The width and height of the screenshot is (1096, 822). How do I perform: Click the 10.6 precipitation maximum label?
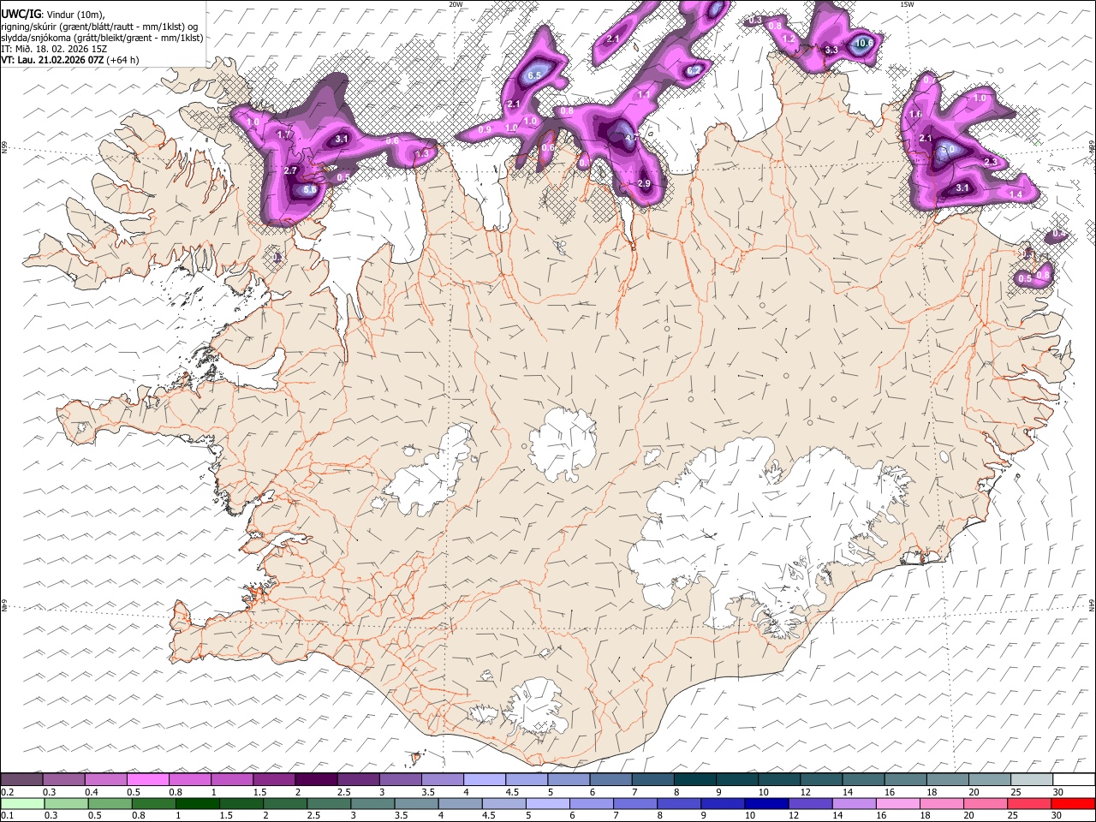pyautogui.click(x=864, y=43)
